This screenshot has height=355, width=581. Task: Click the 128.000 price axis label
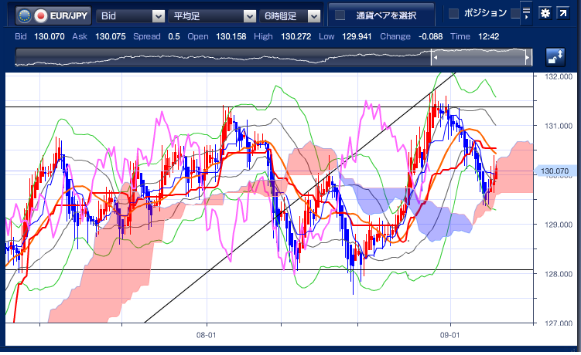coord(559,274)
